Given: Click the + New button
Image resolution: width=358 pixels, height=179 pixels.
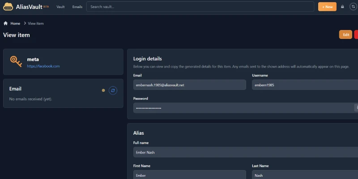Looking at the screenshot, I should point(327,7).
